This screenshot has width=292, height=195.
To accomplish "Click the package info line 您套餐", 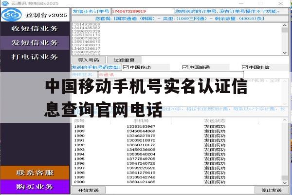I will (x=180, y=19).
